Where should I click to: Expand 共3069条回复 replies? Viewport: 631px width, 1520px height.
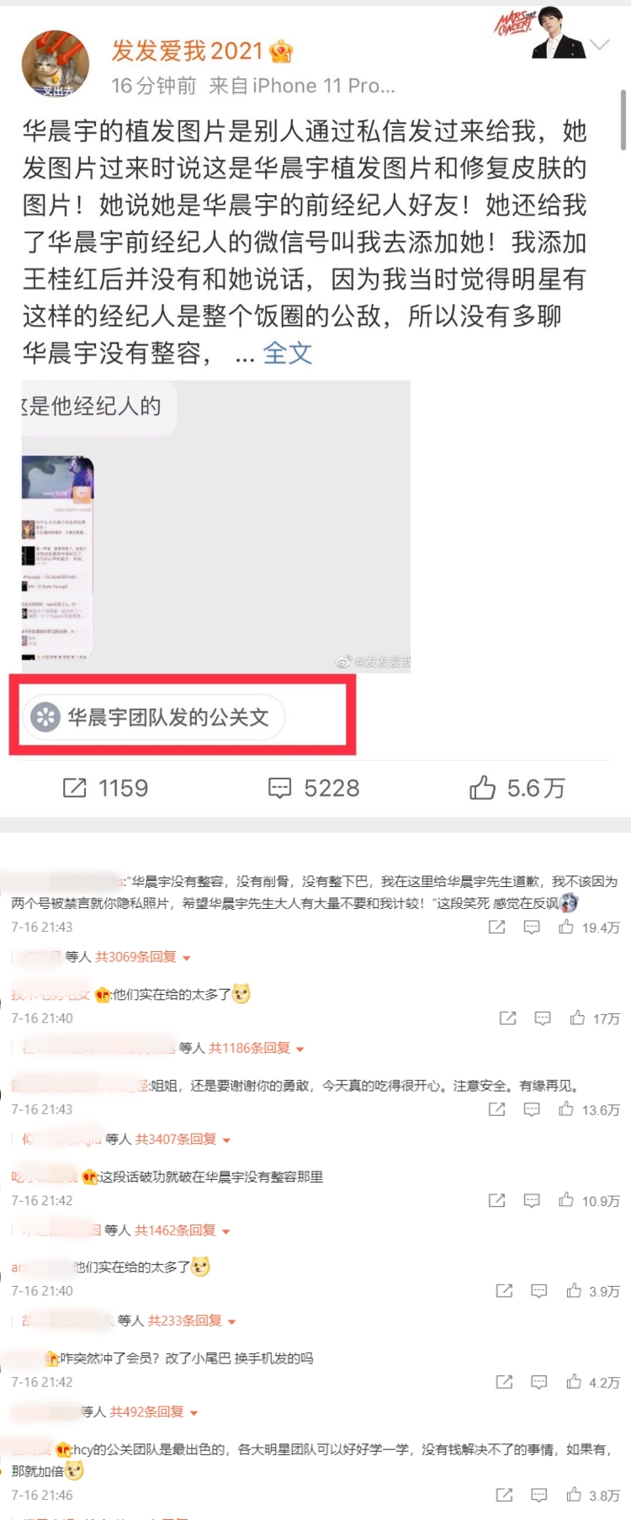click(142, 957)
